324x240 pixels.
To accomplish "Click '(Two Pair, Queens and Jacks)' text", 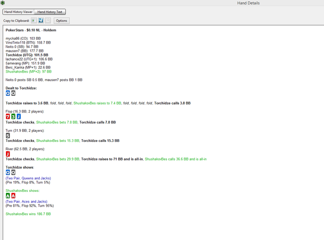I will [x=28, y=178].
